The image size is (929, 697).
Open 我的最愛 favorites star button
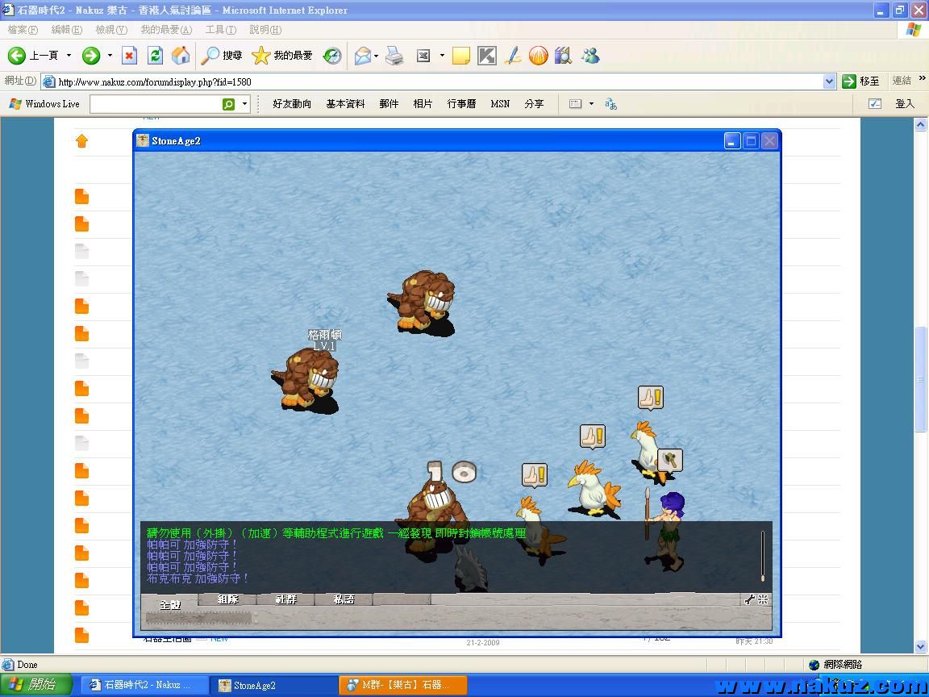(x=282, y=56)
